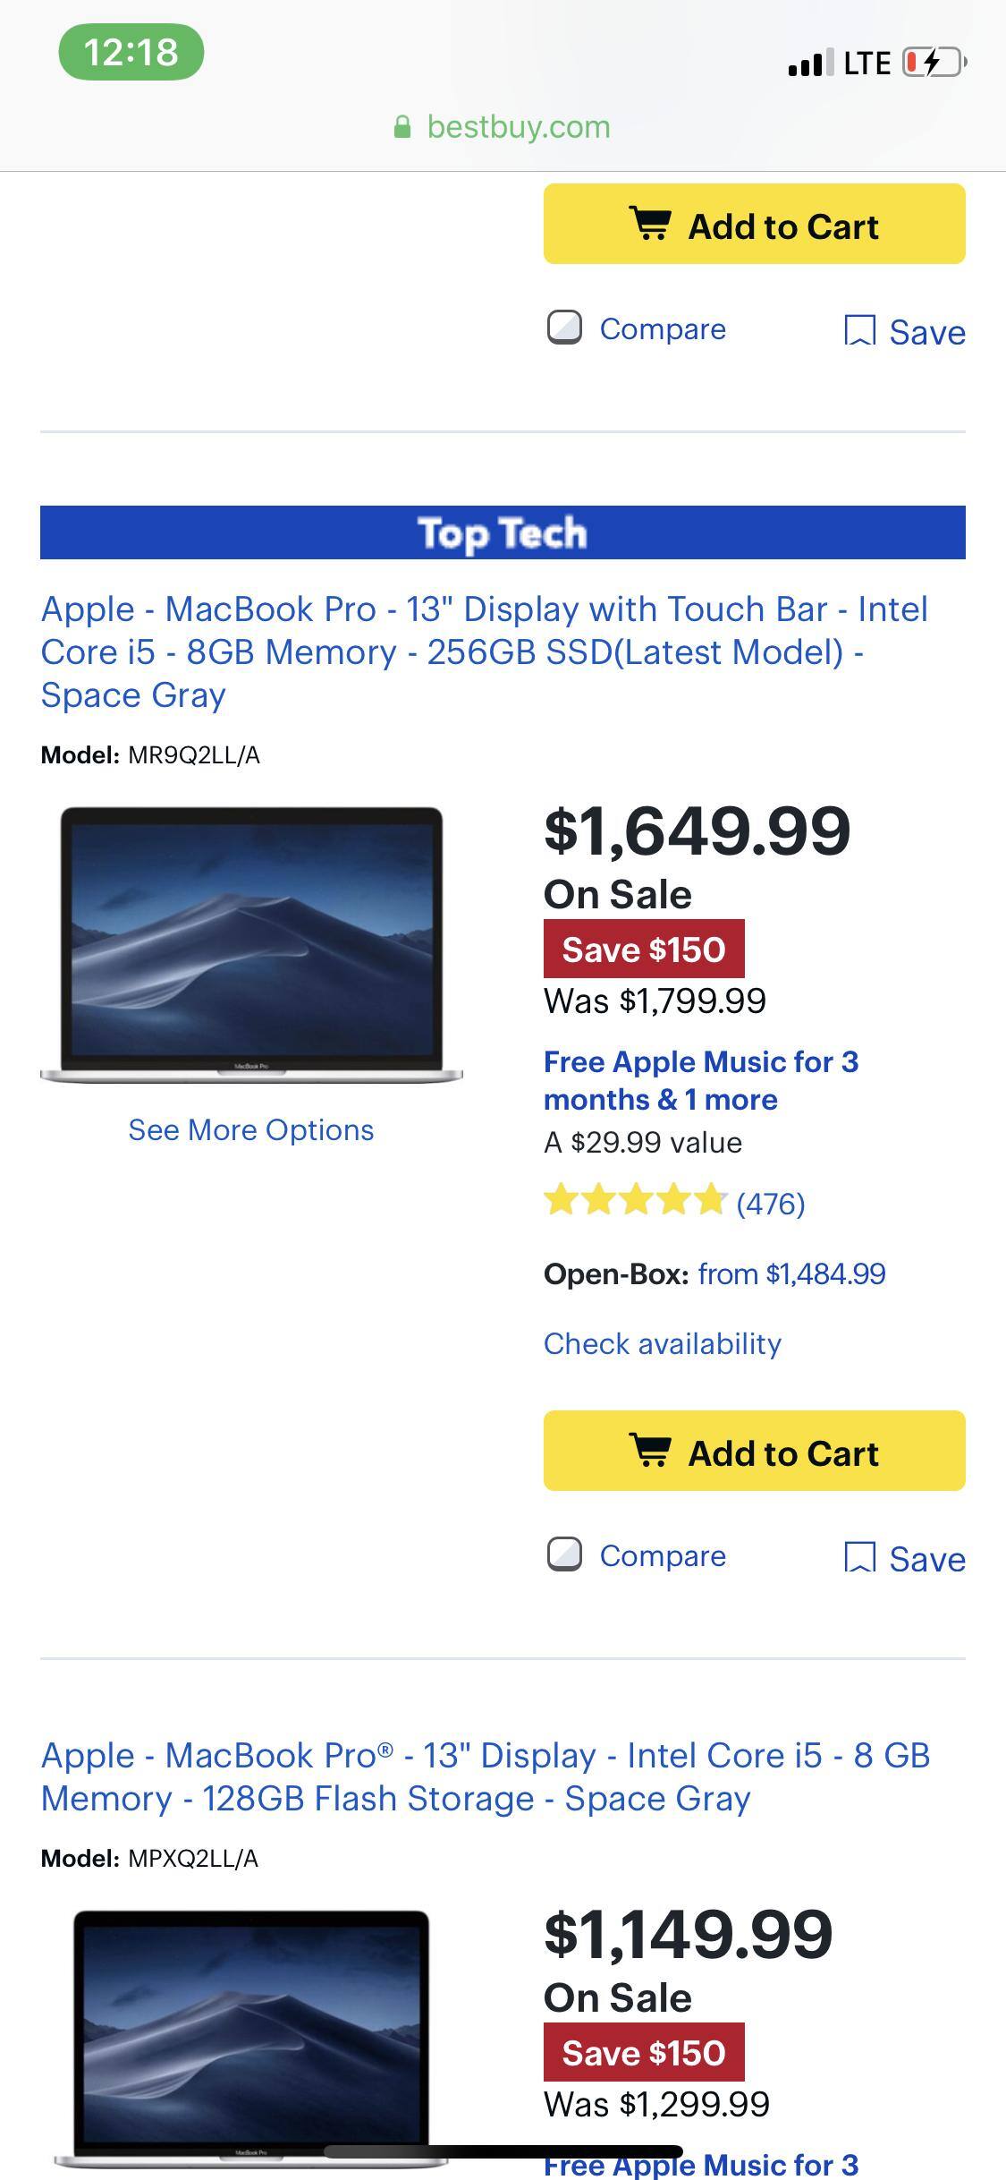Tap the bookmark Save icon under the MR9Q2LL/A MacBook
The width and height of the screenshot is (1006, 2180).
[859, 1557]
